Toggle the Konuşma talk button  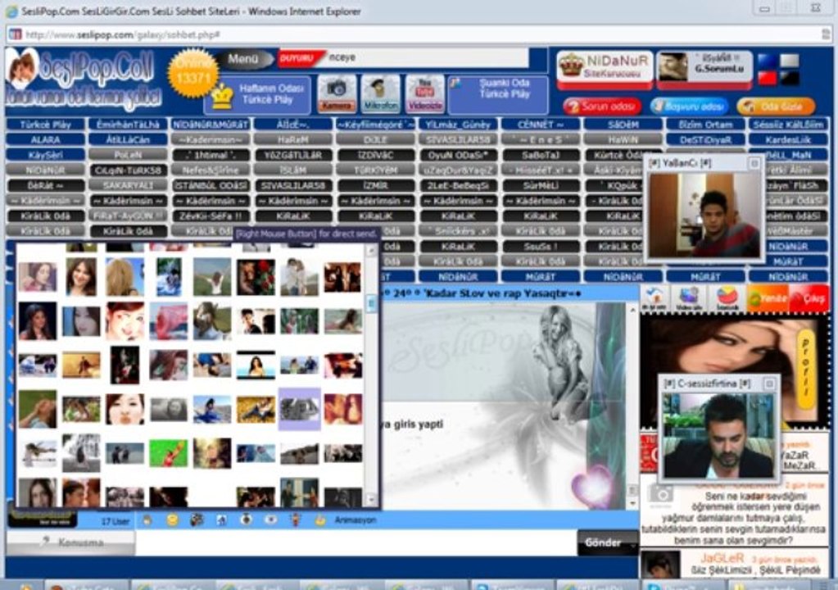tap(71, 543)
